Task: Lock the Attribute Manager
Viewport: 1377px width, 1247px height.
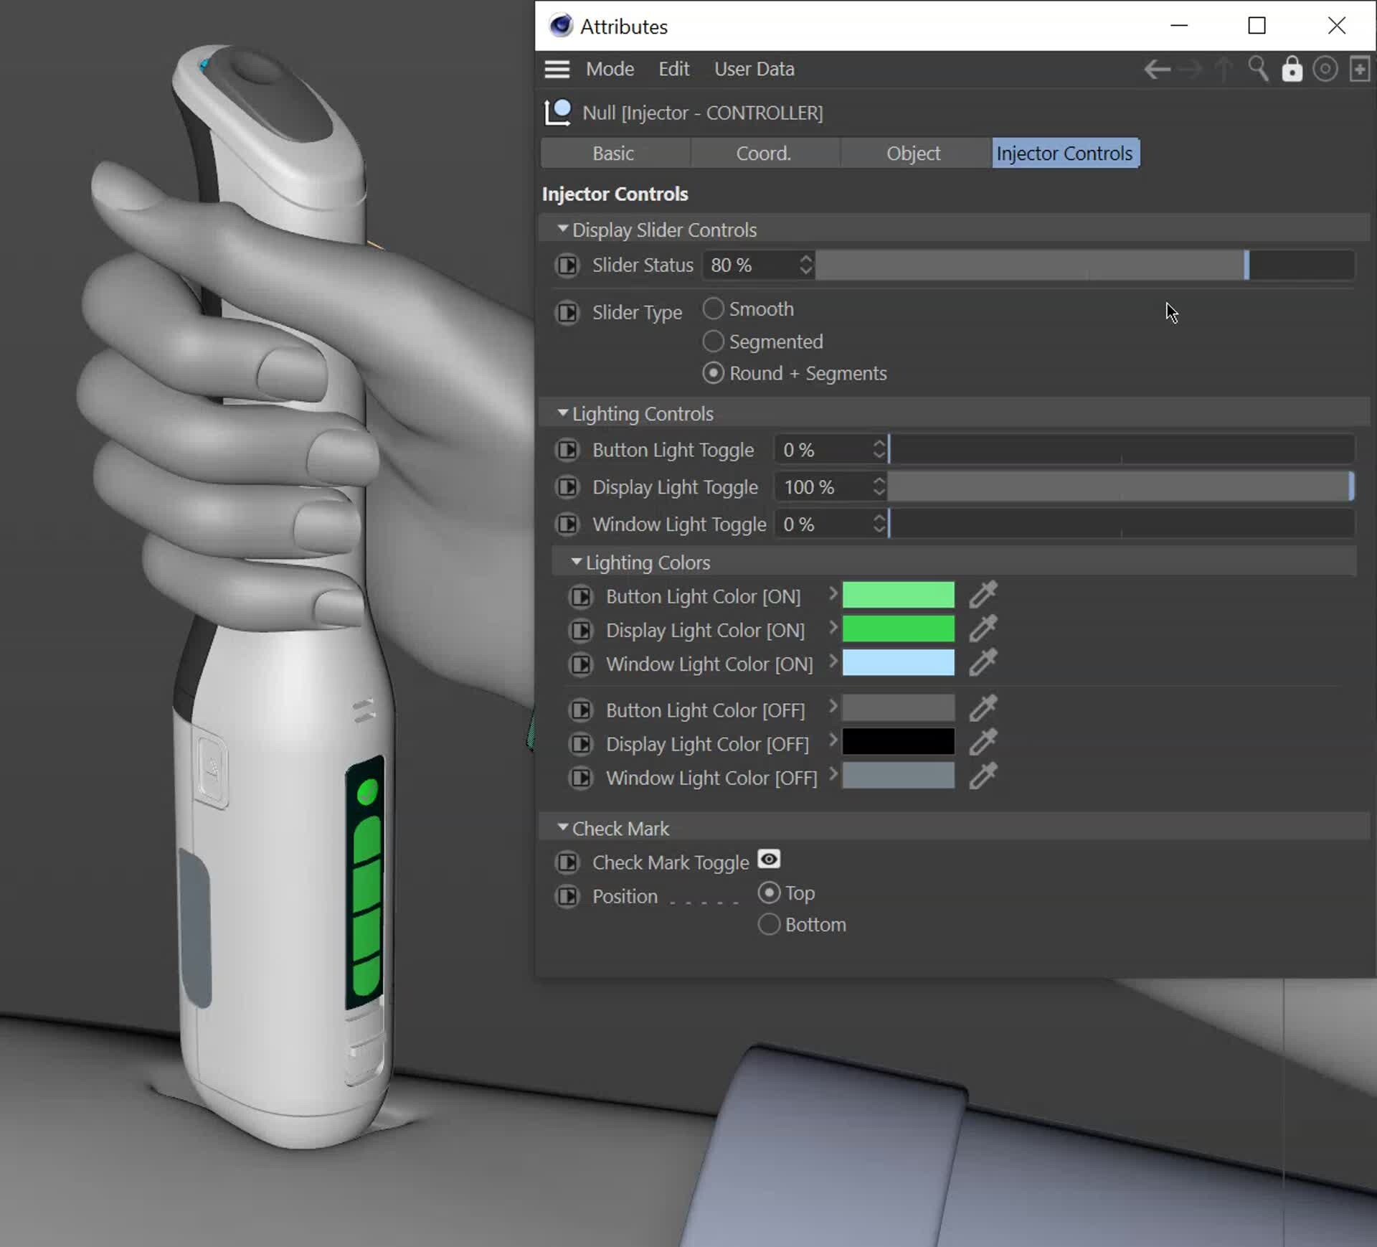Action: pyautogui.click(x=1292, y=69)
